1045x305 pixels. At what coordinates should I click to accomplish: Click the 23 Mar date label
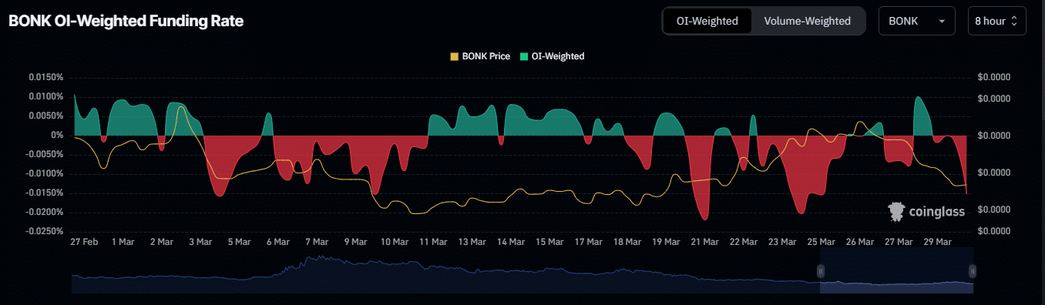coord(782,242)
